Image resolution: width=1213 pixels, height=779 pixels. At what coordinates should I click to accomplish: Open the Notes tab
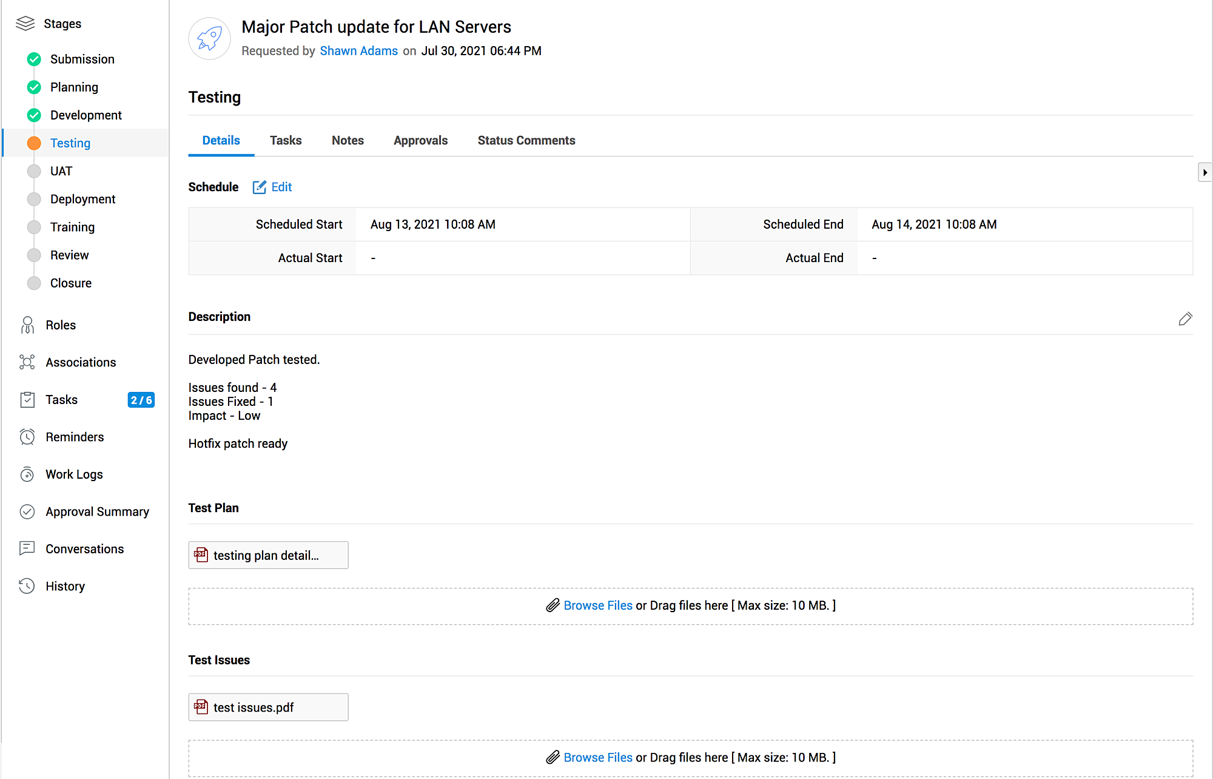point(348,141)
